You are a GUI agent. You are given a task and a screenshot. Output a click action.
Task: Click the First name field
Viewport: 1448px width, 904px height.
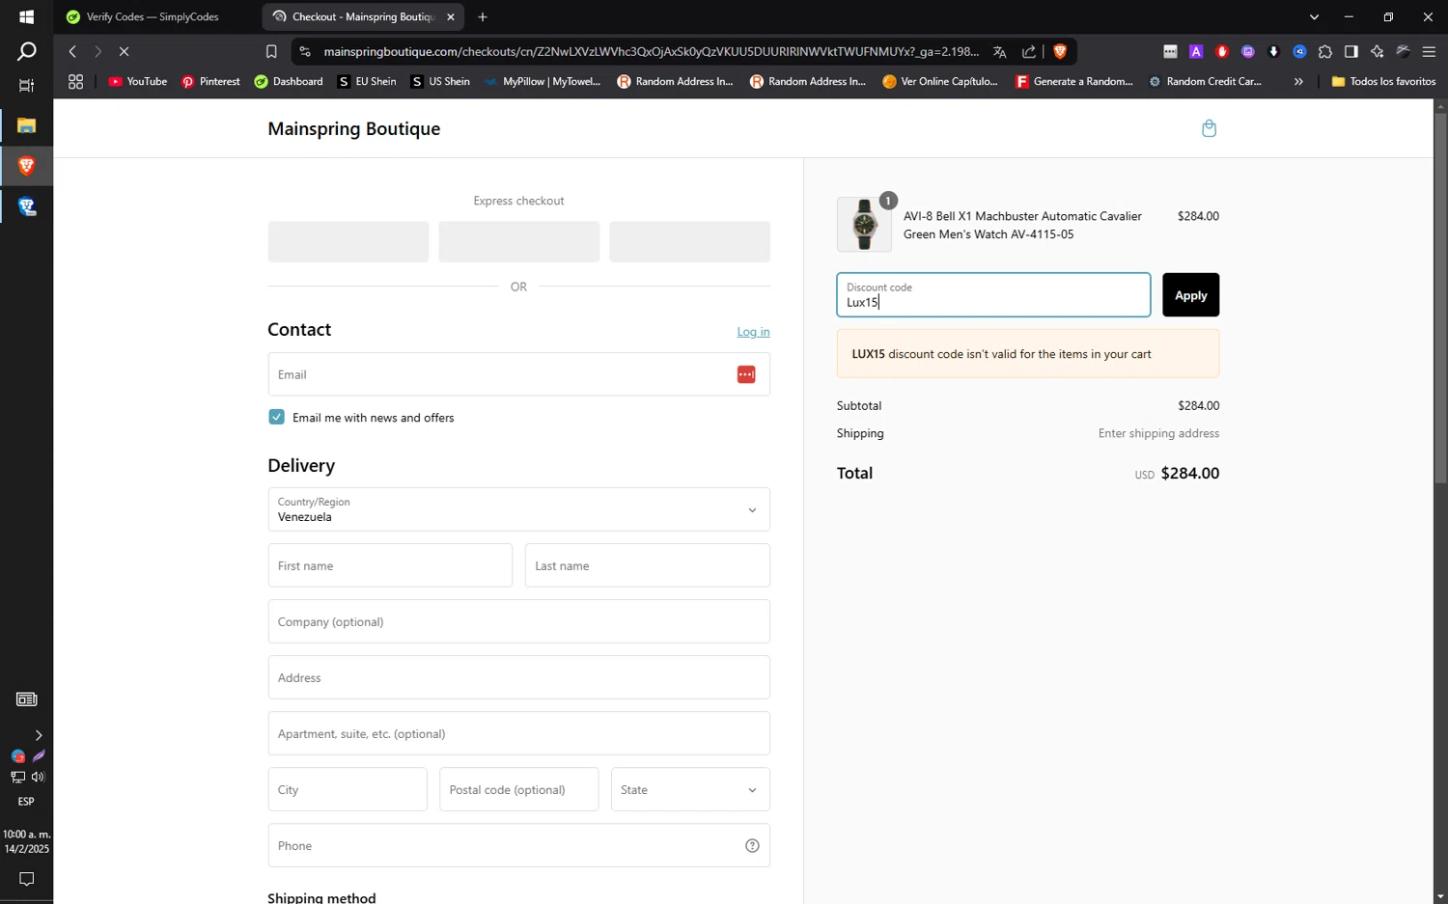pyautogui.click(x=390, y=565)
